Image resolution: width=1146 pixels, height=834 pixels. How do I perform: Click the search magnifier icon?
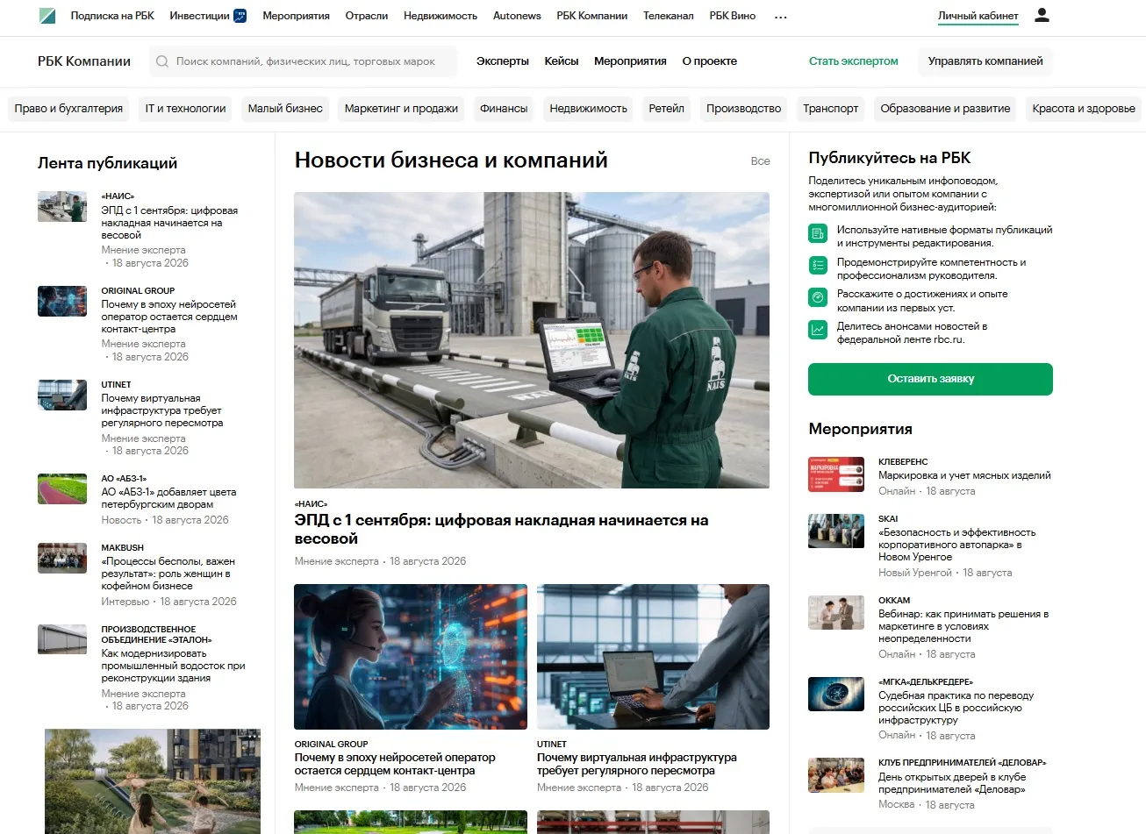[162, 61]
